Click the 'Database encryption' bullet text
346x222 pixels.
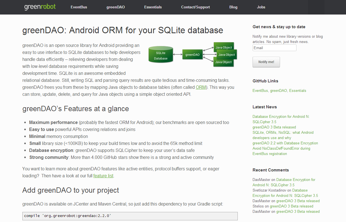(x=51, y=150)
